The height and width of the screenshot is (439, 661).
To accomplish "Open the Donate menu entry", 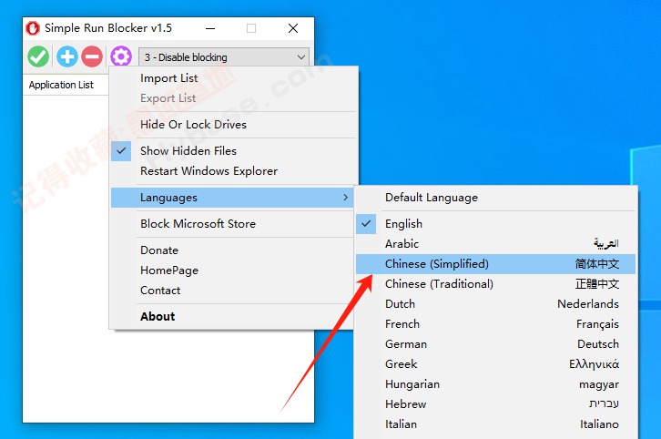I will [x=232, y=250].
